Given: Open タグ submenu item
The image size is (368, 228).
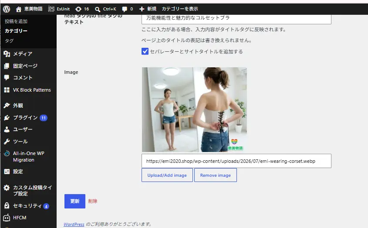Looking at the screenshot, I should click(9, 41).
